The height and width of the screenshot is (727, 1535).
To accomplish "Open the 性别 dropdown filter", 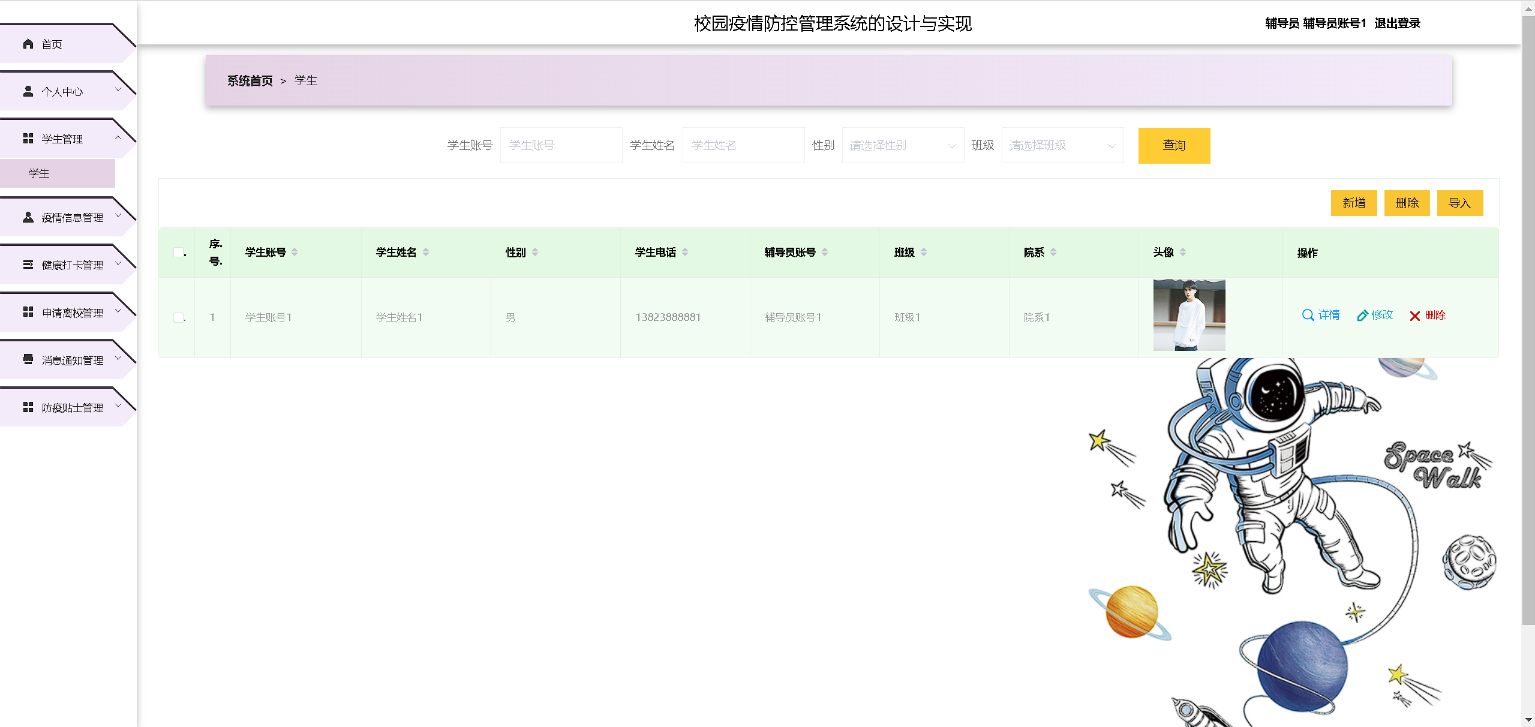I will coord(902,145).
